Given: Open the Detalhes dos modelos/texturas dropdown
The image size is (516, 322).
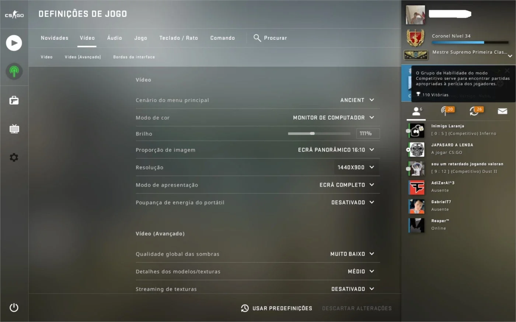Looking at the screenshot, I should [361, 272].
